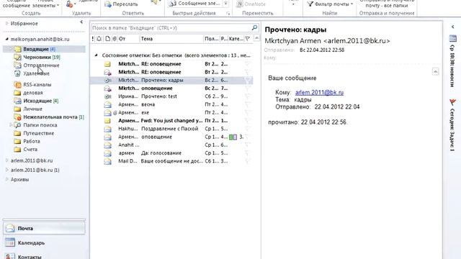Viewport: 461px width, 259px height.
Task: Click the Переслать forward button
Action: coord(122,4)
